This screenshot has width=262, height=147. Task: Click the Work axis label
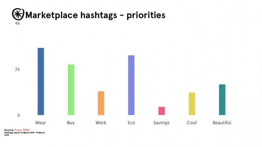point(101,123)
